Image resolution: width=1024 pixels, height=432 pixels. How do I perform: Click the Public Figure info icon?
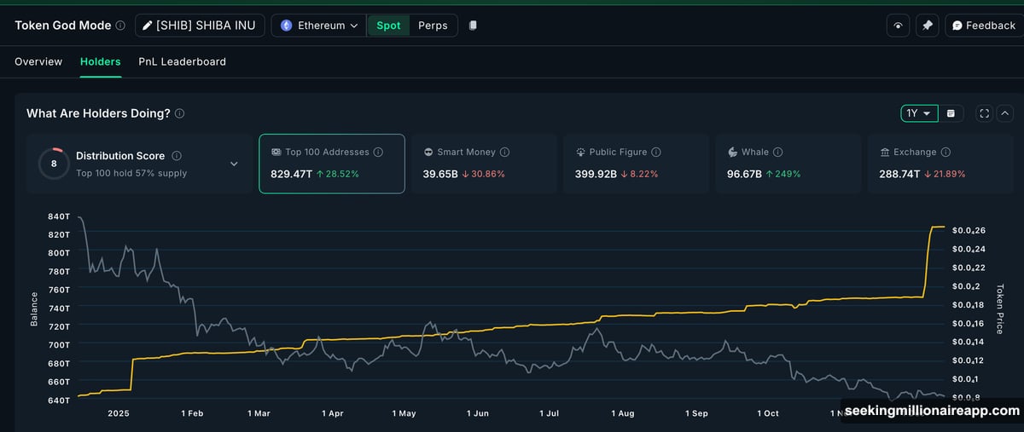click(x=655, y=152)
